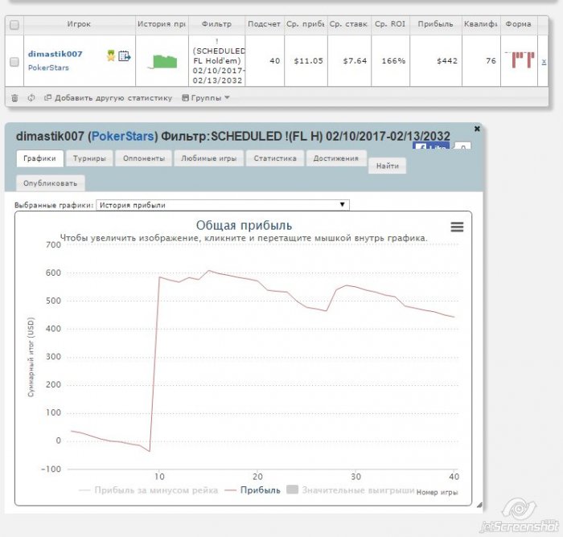Open the PokerStars link under dimastik007
This screenshot has height=537, width=563.
click(48, 68)
